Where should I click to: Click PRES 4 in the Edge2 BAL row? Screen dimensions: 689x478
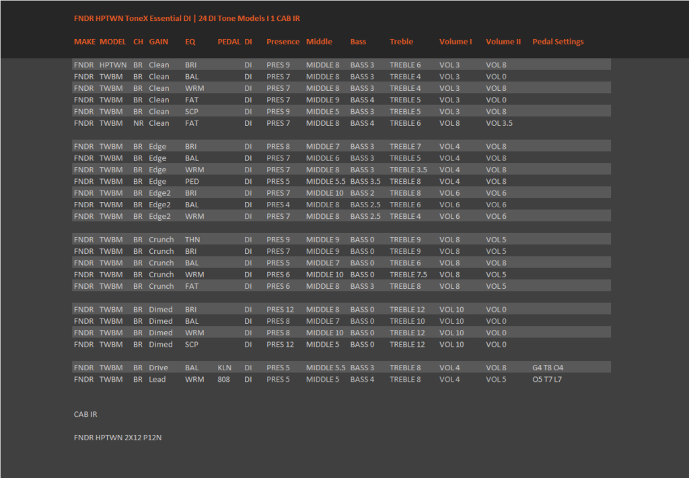(278, 205)
